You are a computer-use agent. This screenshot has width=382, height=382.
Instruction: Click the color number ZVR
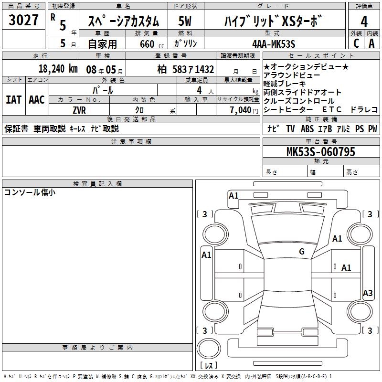[x=79, y=110]
